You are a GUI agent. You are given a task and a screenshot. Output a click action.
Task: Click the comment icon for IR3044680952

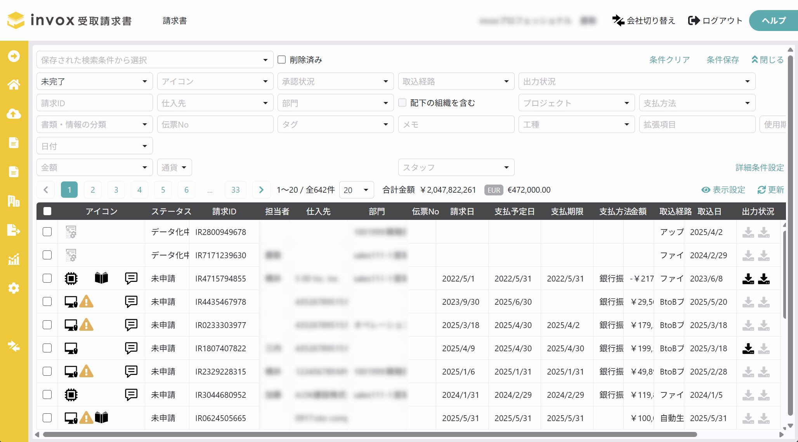[131, 394]
